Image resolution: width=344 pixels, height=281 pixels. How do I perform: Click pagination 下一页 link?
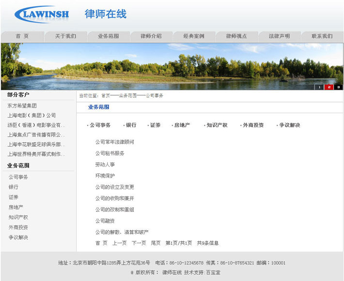coord(139,243)
